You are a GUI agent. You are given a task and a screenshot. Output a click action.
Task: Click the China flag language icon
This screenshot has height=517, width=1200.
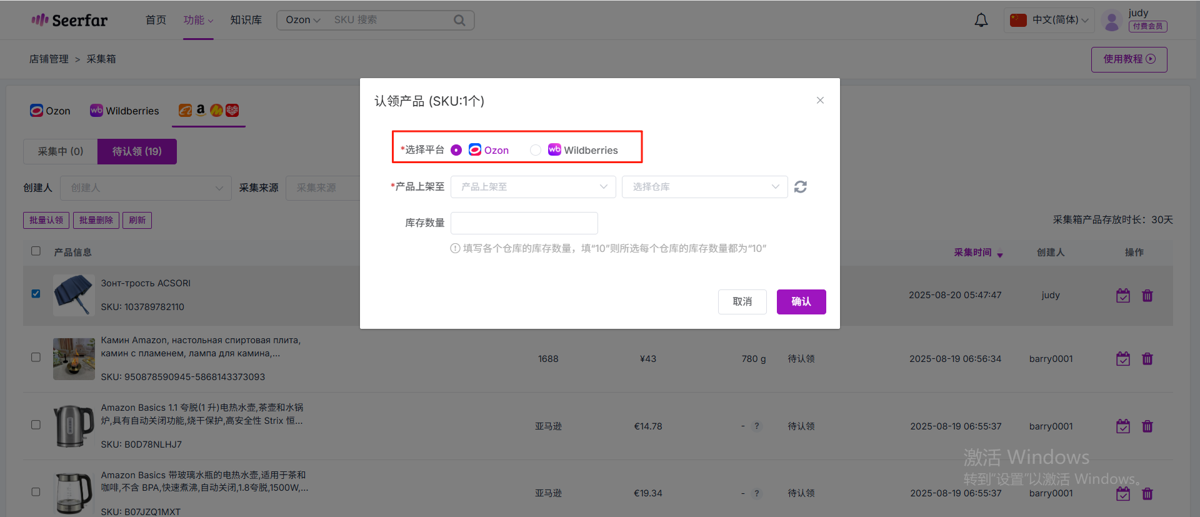(1018, 20)
